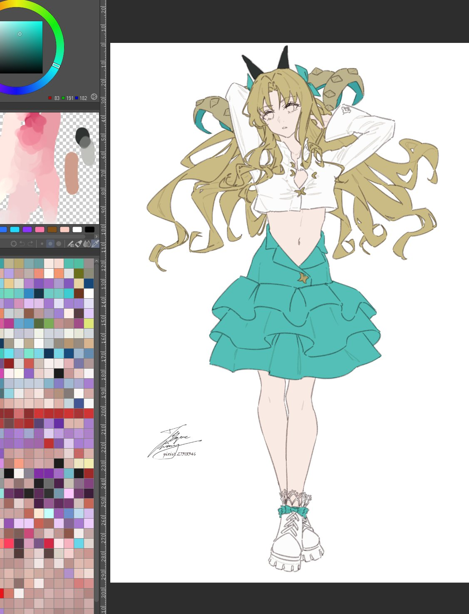469x614 pixels.
Task: Click the vertical ruler beside canvas
Action: (103, 307)
